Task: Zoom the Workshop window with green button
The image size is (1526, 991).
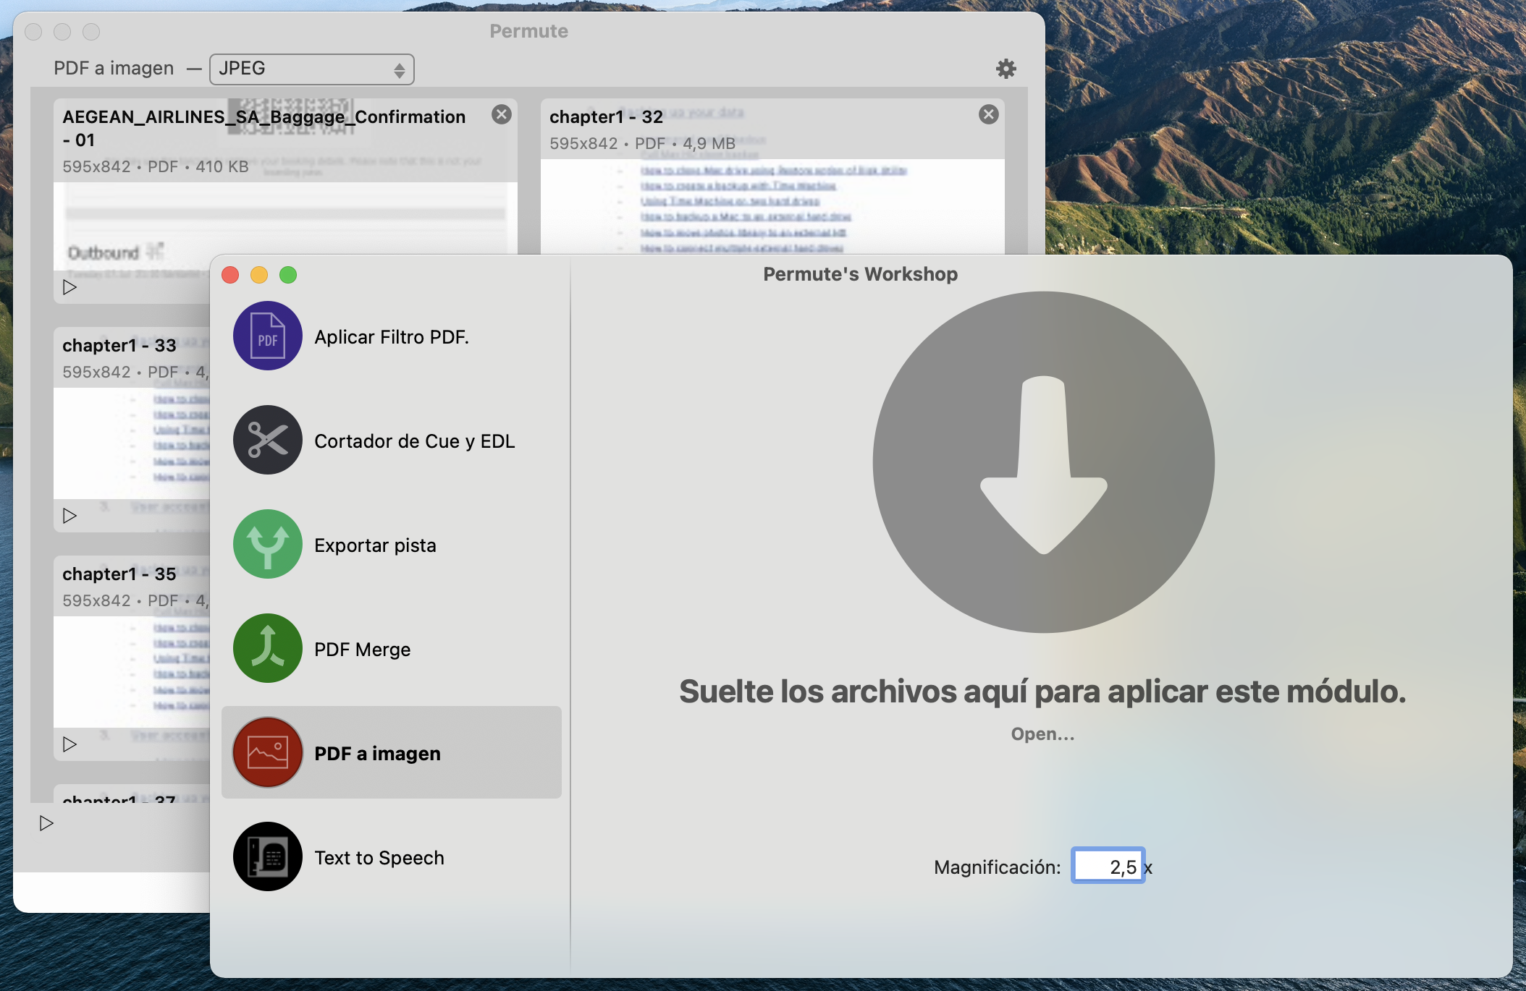Action: [x=288, y=275]
